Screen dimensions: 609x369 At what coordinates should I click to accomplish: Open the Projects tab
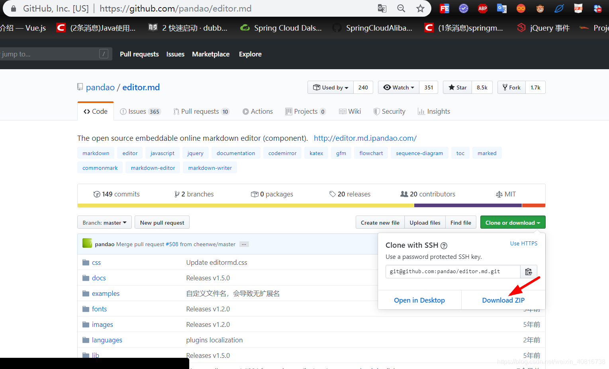point(305,111)
